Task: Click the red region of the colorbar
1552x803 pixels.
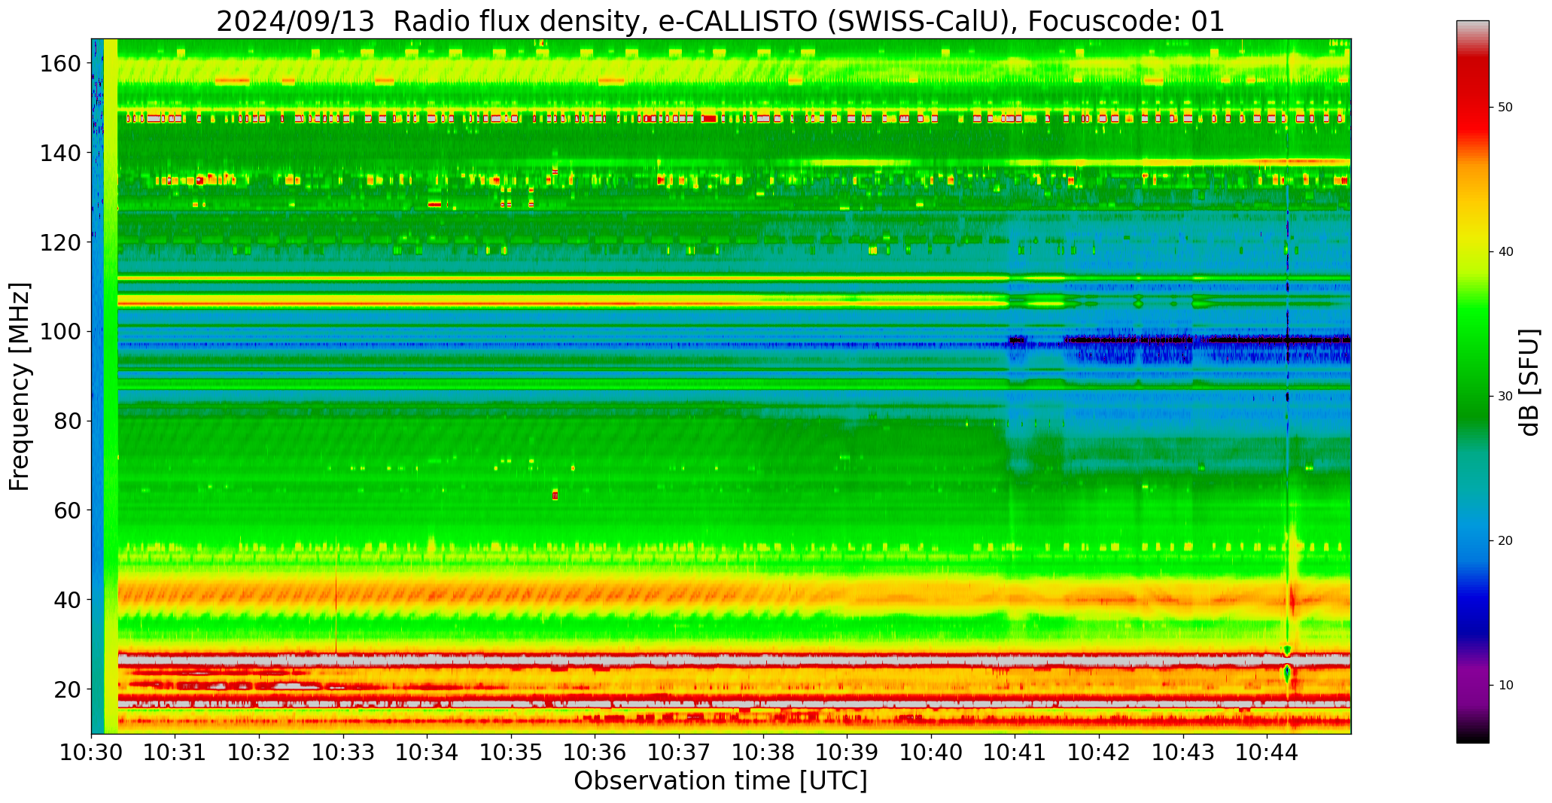Action: coord(1472,105)
